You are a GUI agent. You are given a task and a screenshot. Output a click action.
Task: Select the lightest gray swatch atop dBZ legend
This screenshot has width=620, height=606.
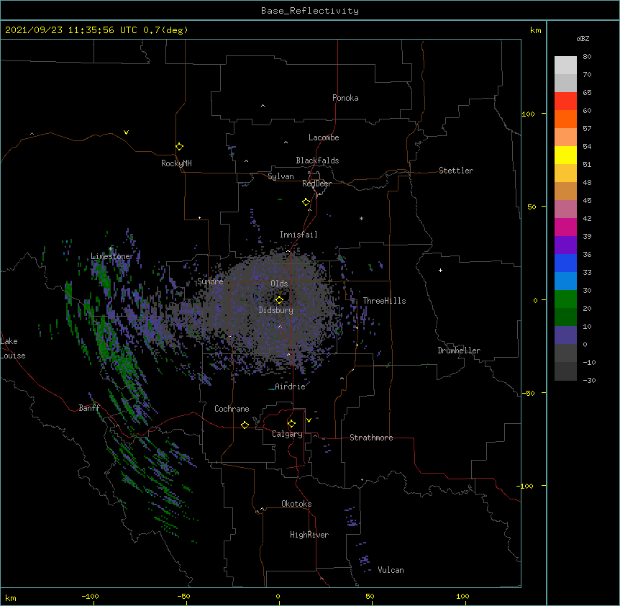565,65
